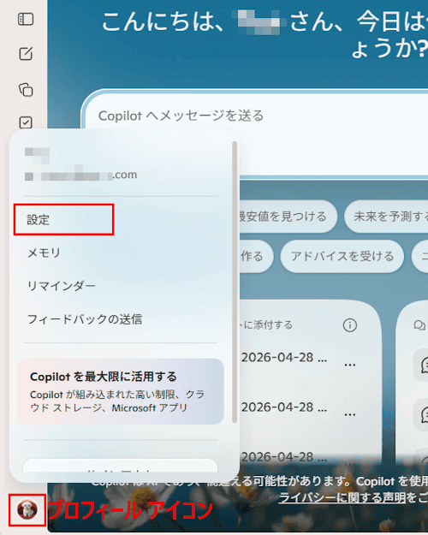Open 設定 in the profile menu

point(64,219)
